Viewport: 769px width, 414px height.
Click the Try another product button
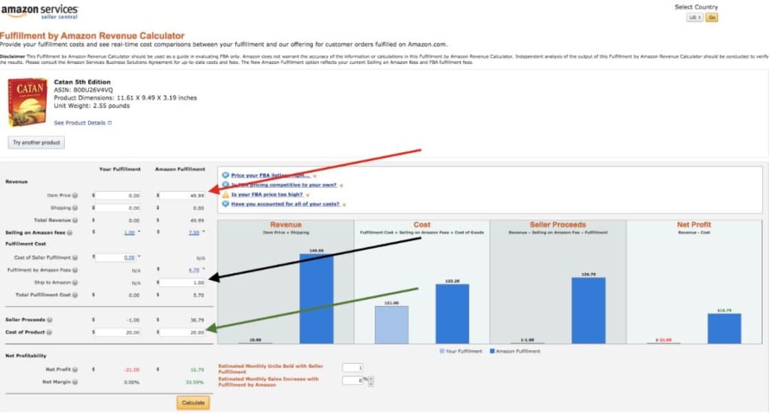[x=36, y=143]
